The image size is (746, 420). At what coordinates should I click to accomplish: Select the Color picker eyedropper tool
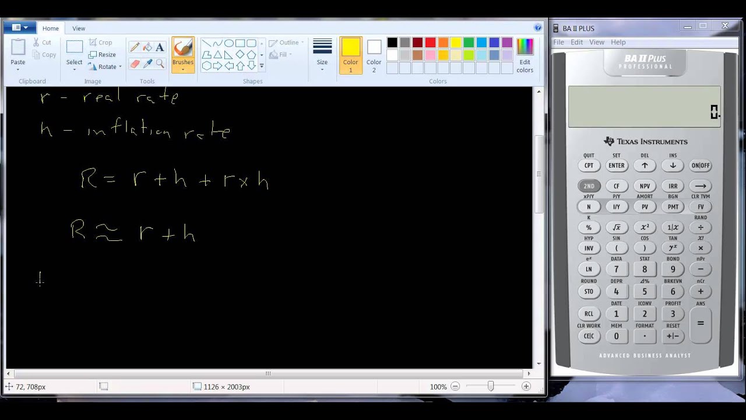click(x=147, y=64)
